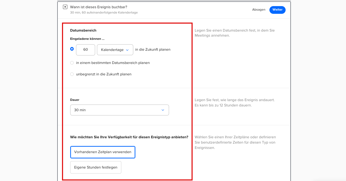Click the 'Wann ist dieses Ereignis buchbar?' header
346x181 pixels.
click(99, 7)
